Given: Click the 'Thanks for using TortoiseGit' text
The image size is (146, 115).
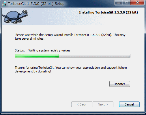Looking at the screenshot, I should (x=71, y=68).
